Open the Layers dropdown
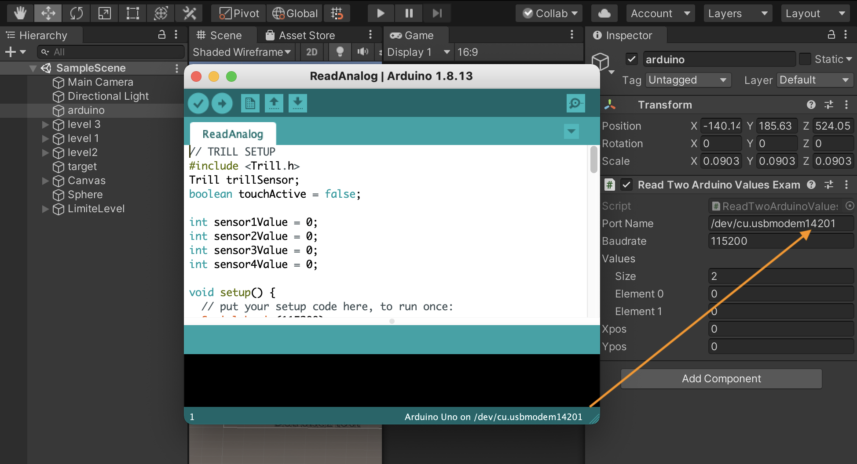This screenshot has height=464, width=857. [738, 13]
